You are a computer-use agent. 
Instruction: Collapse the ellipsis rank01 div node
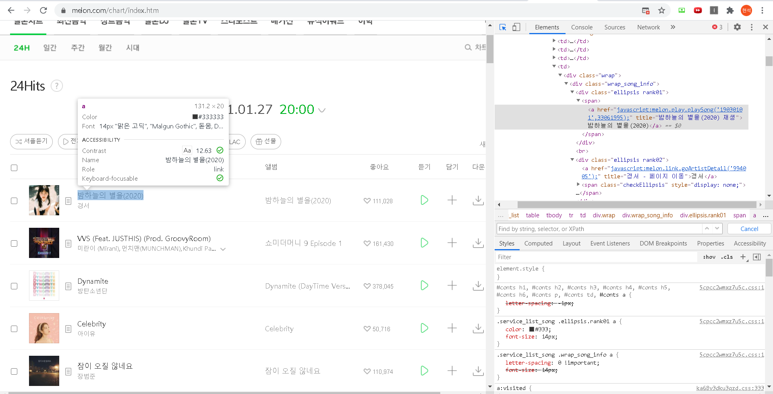572,92
